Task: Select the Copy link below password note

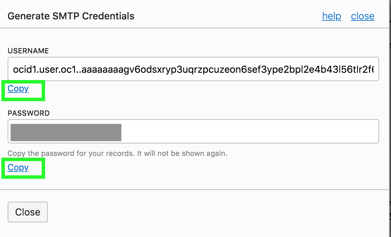Action: point(18,168)
